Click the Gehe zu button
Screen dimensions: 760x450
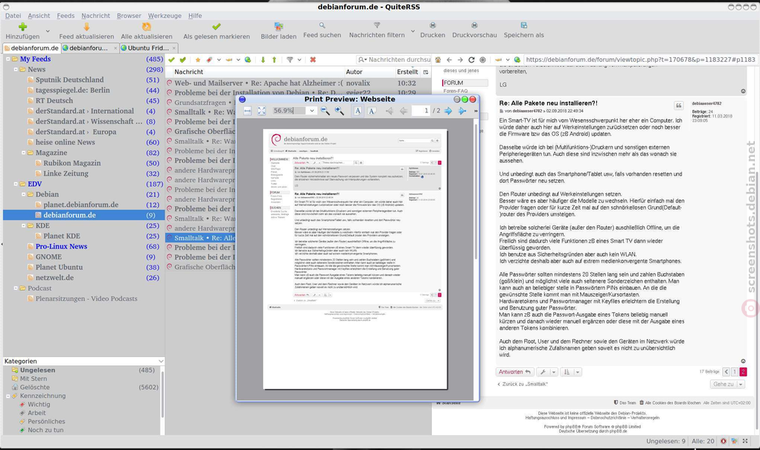(727, 384)
